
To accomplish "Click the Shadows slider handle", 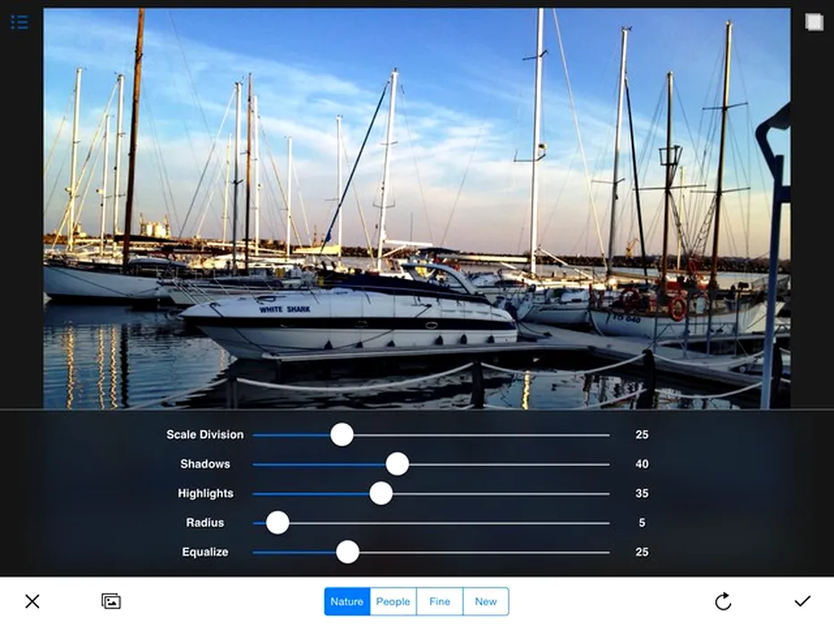I will [x=397, y=464].
